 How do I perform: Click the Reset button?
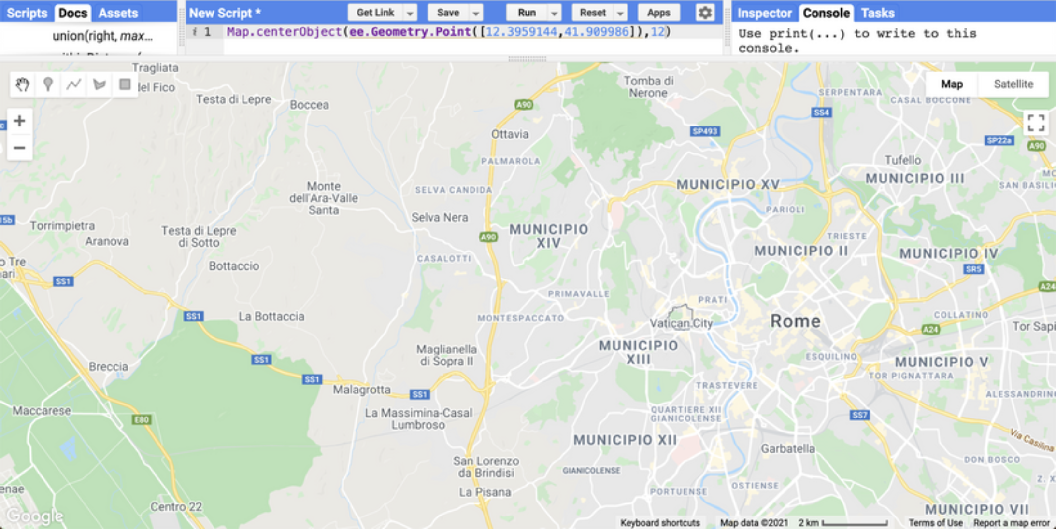click(x=593, y=13)
